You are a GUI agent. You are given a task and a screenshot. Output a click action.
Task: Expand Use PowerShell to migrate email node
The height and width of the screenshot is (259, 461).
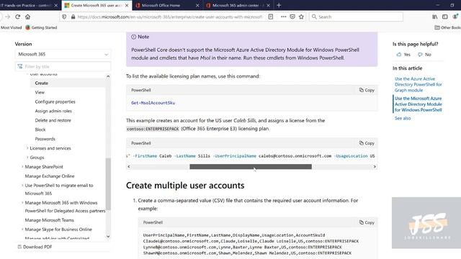(22, 186)
